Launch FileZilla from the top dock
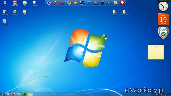This screenshot has height=96, width=171. pyautogui.click(x=122, y=3)
